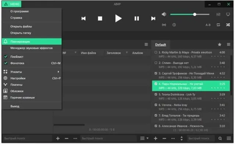Click the monitor icon next to equalizer
235x146 pixels.
(228, 14)
